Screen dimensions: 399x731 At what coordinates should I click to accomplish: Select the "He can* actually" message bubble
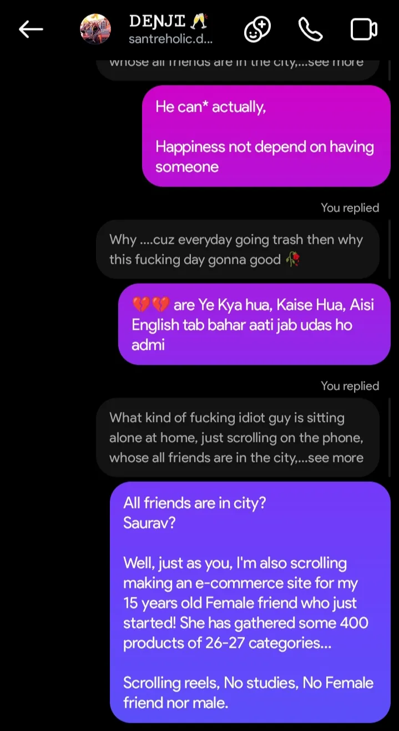click(266, 136)
